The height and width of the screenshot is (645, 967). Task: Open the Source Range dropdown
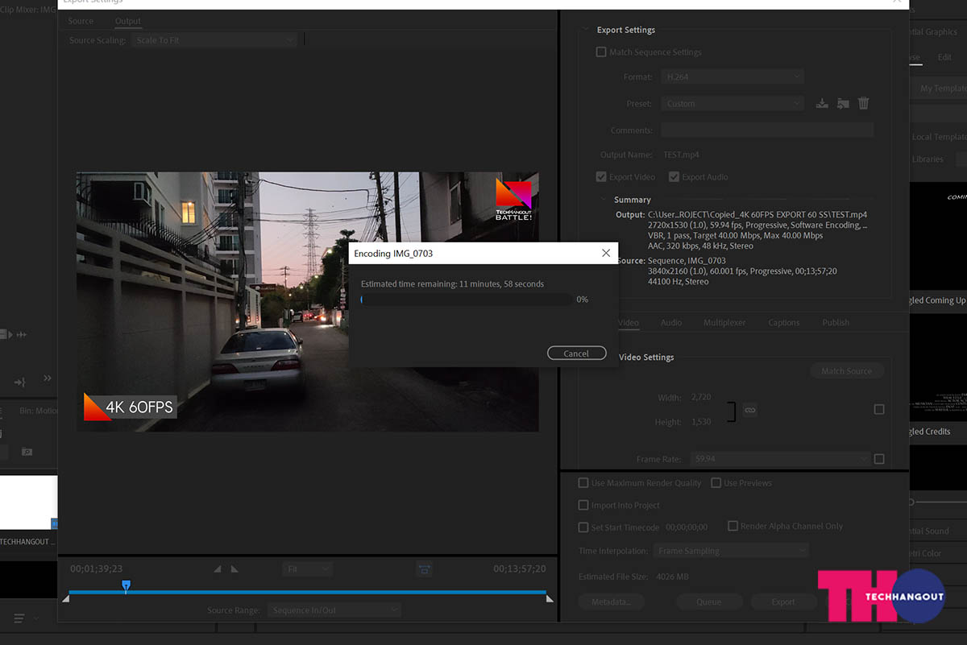(x=334, y=610)
